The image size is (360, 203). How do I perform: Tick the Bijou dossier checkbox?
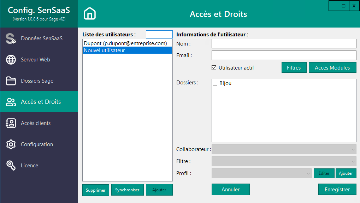click(215, 83)
